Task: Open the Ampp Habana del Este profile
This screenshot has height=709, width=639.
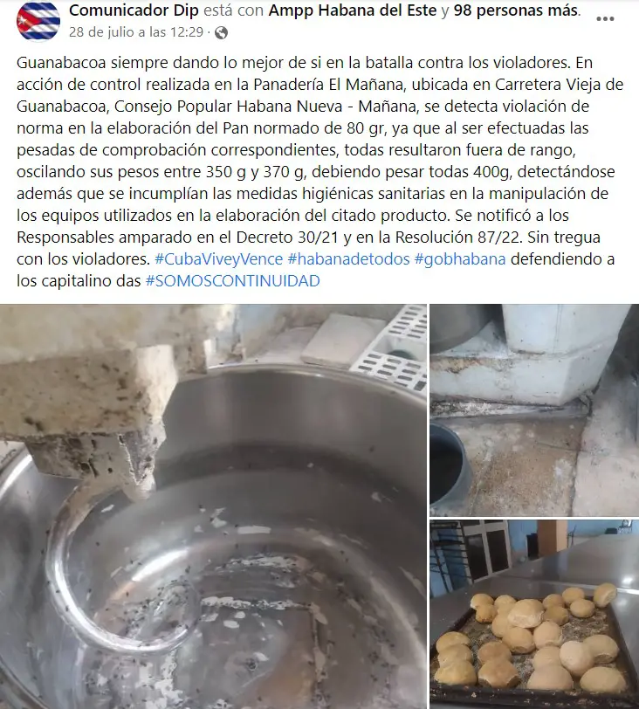Action: [x=353, y=10]
